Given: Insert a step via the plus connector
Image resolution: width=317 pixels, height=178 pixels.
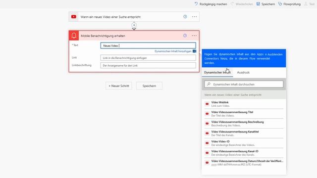Looking at the screenshot, I should pos(134,25).
